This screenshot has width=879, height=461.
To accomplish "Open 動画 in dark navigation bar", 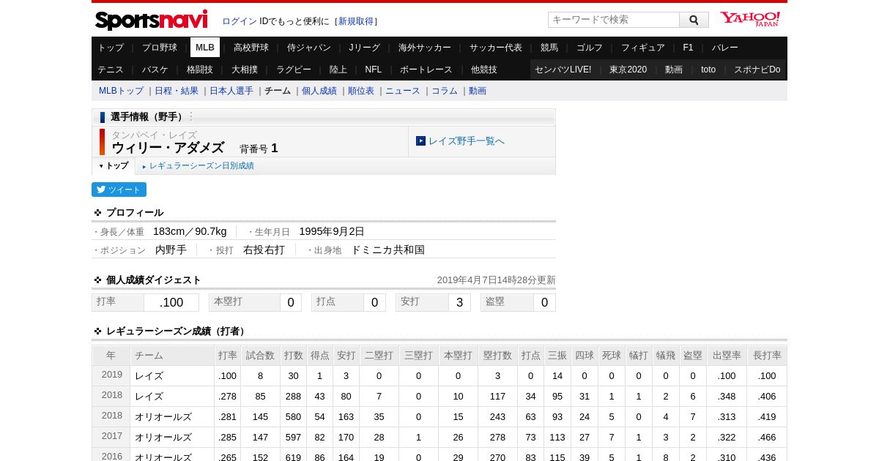I will coord(674,70).
